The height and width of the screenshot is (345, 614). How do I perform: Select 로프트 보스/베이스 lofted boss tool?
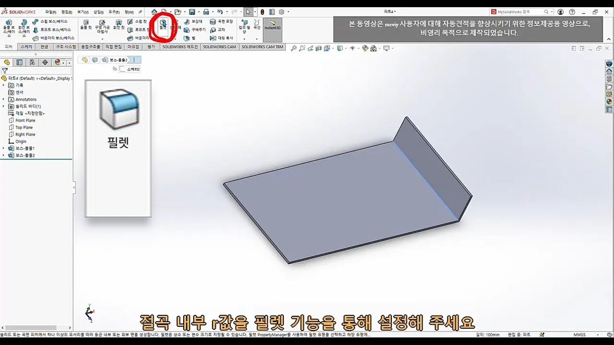(51, 30)
